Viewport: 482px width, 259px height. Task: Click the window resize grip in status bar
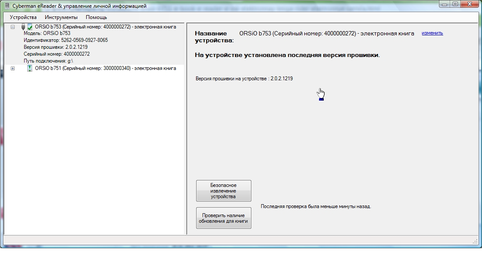[475, 241]
